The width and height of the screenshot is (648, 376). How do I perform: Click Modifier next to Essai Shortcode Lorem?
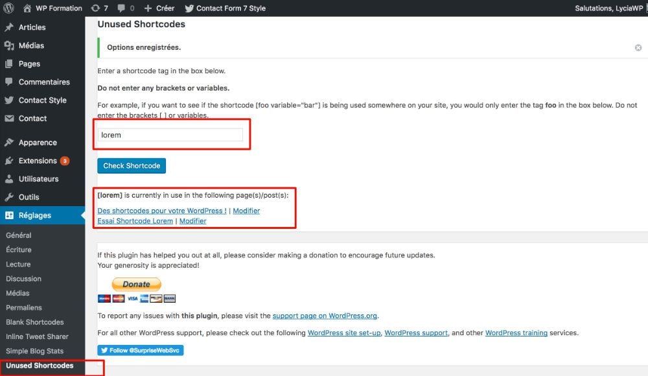(x=192, y=221)
